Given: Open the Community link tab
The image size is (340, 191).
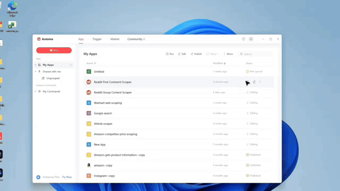Looking at the screenshot, I should point(136,39).
